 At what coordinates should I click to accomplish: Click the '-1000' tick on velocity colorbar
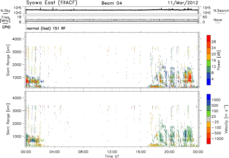(218, 139)
